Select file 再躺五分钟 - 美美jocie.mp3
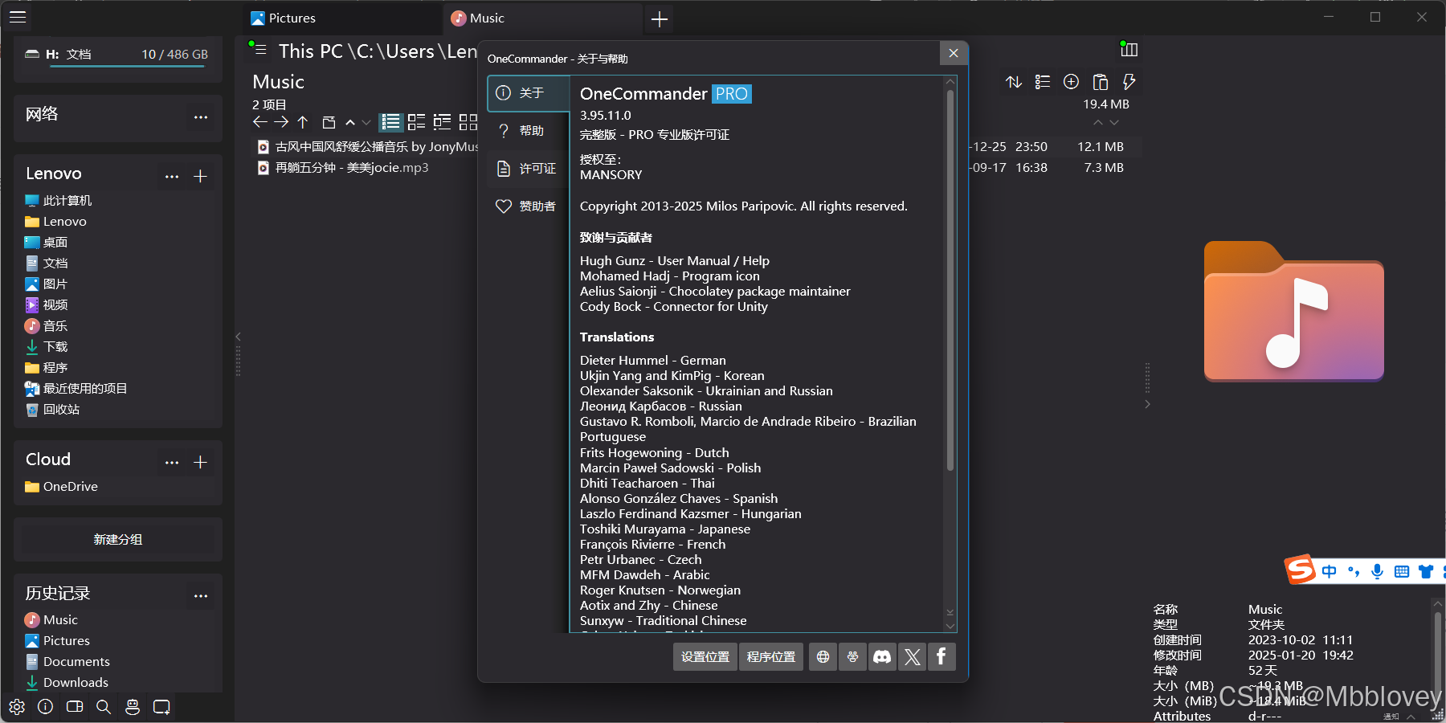The image size is (1446, 723). [352, 168]
